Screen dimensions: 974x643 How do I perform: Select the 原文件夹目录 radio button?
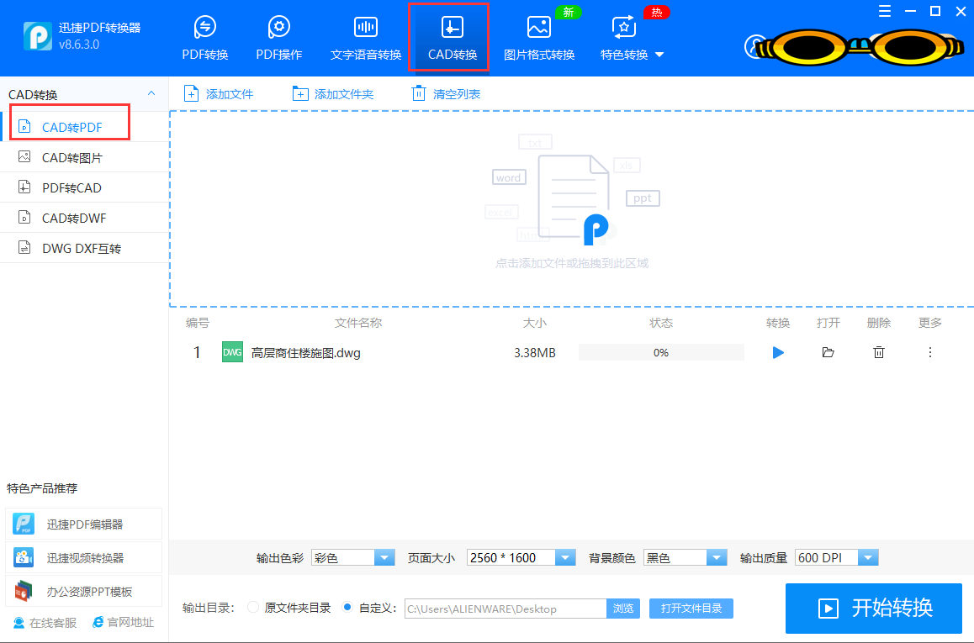coord(253,607)
